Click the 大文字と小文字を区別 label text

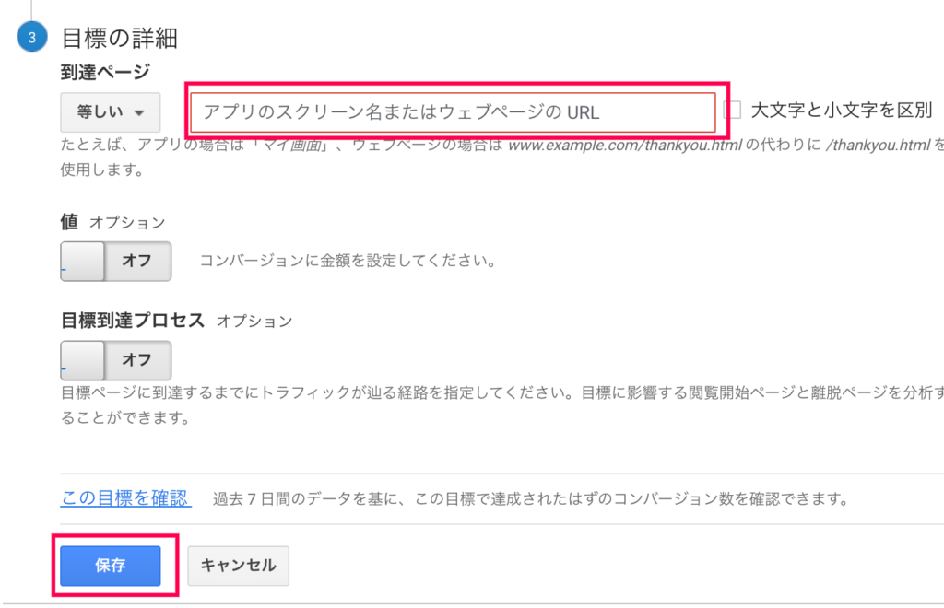point(842,110)
